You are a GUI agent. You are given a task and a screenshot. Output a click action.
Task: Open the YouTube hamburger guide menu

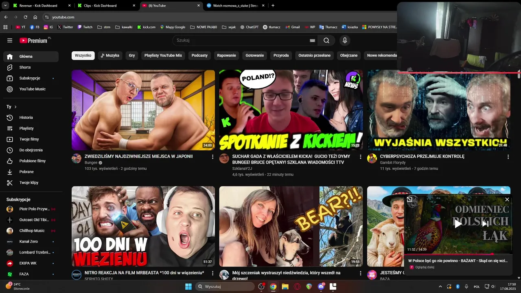pyautogui.click(x=10, y=40)
